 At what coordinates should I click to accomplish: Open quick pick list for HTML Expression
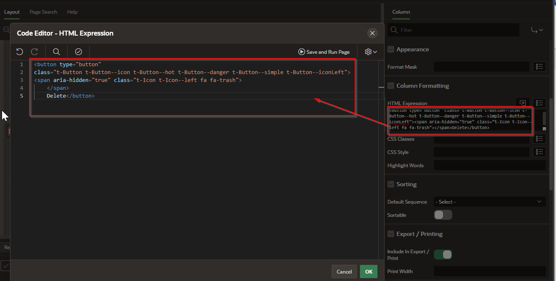[539, 103]
